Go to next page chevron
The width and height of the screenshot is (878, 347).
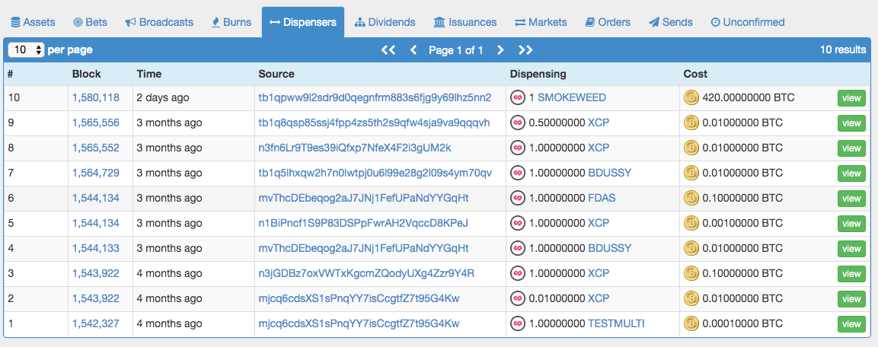click(x=500, y=49)
